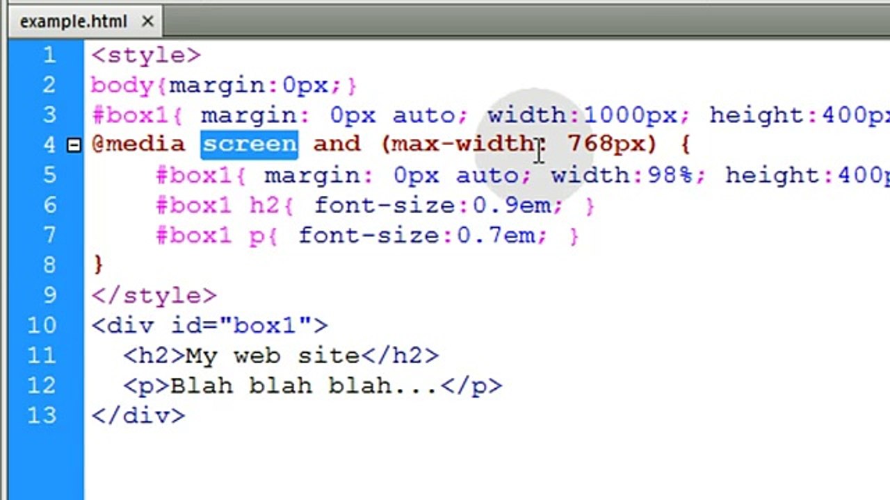Screen dimensions: 890x500
Task: Click line number 5 in gutter
Action: pyautogui.click(x=49, y=175)
